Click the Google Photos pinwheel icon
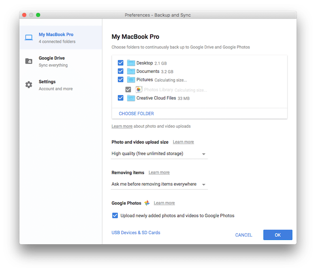Viewport: 316px width, 272px height. coord(147,203)
